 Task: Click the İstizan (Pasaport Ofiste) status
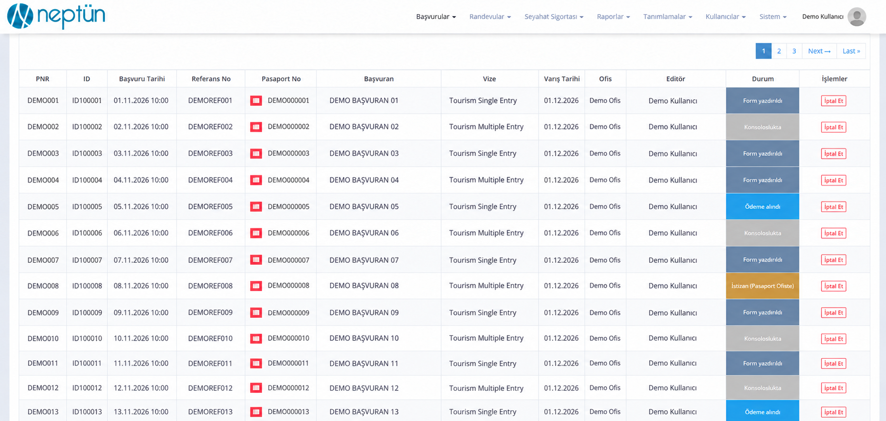[x=763, y=286]
